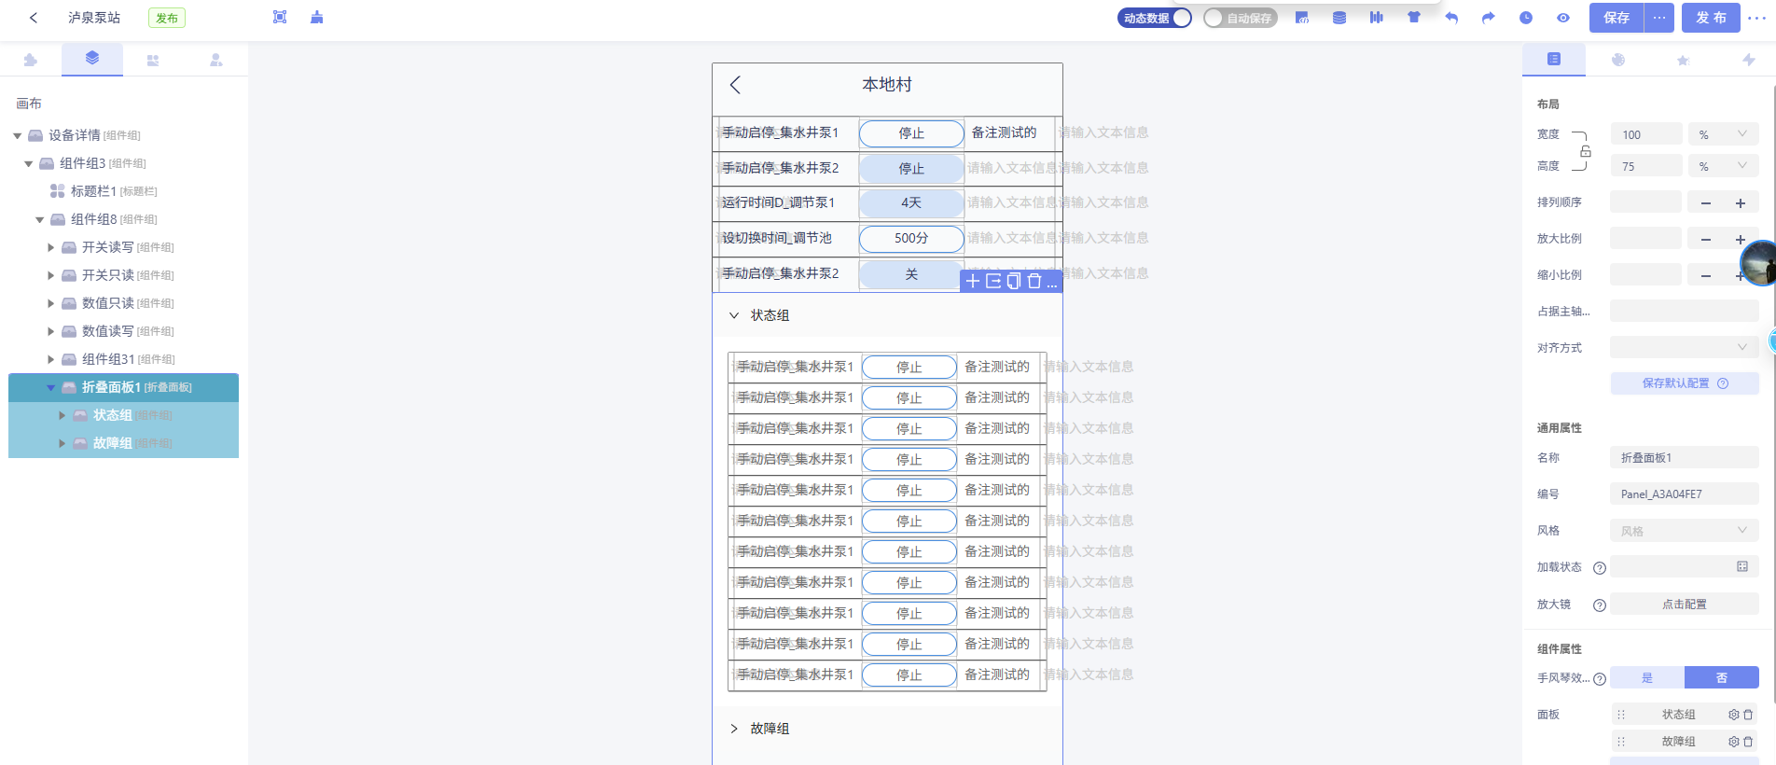Click the canvas page back chevron beside 本地村
Image resolution: width=1776 pixels, height=765 pixels.
pos(735,85)
